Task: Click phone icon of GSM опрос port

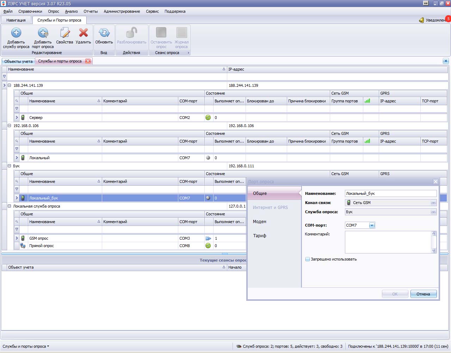Action: point(23,238)
